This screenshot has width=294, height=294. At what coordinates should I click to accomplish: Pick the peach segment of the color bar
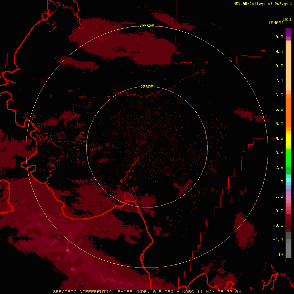tap(288, 67)
